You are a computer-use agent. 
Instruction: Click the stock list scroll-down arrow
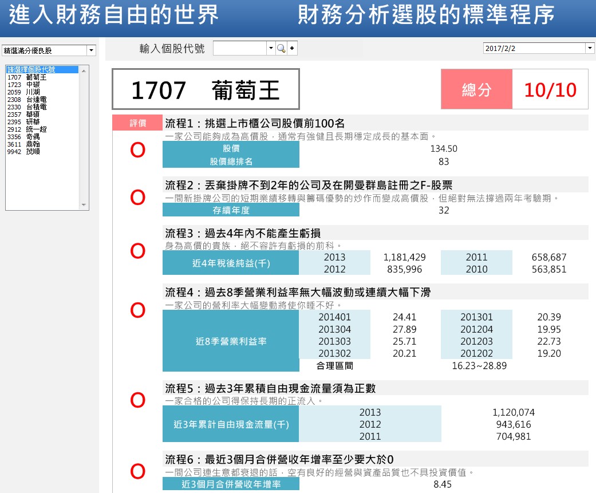click(x=85, y=206)
